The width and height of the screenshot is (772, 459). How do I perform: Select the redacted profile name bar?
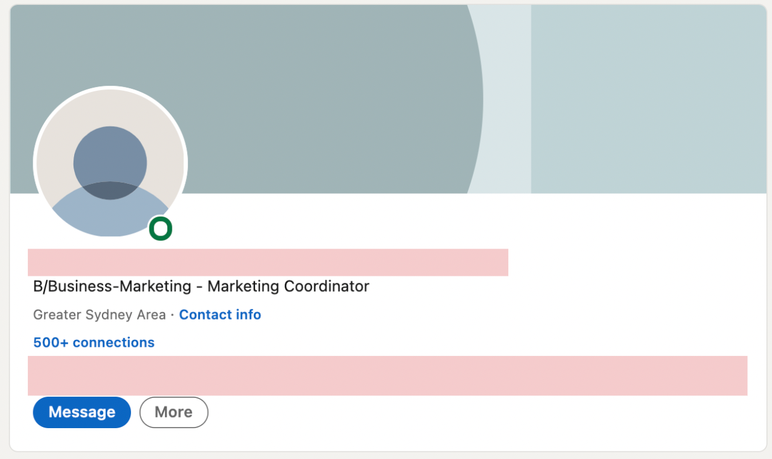[267, 262]
